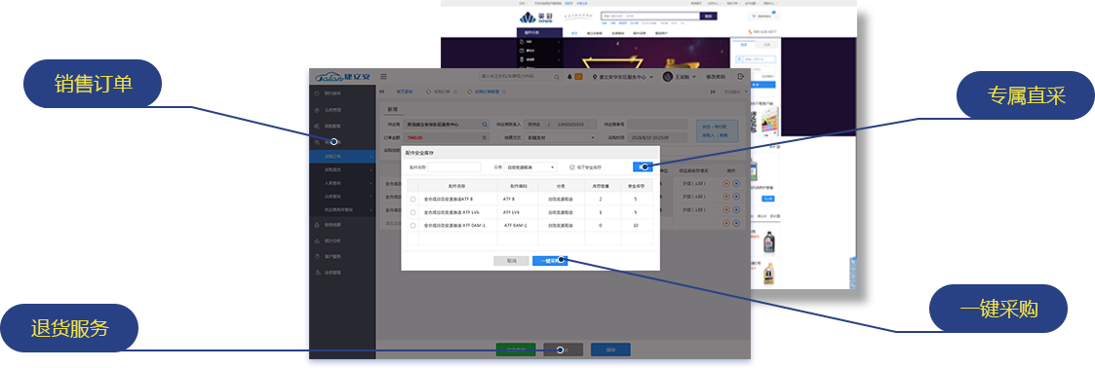Click the 一键采购 button
Image resolution: width=1095 pixels, height=368 pixels.
[x=550, y=261]
